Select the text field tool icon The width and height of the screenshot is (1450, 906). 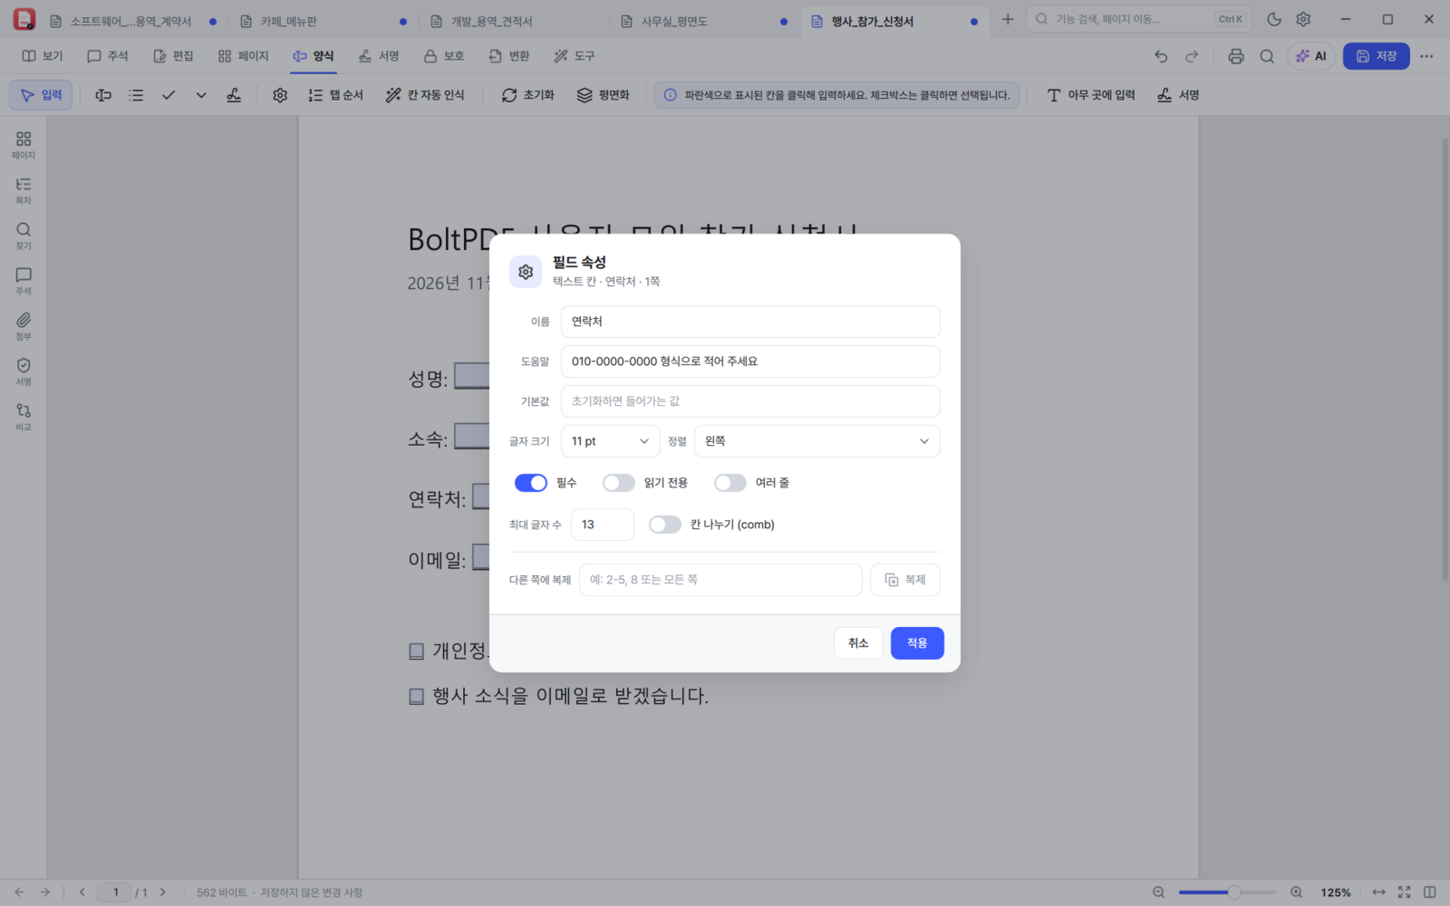(103, 95)
